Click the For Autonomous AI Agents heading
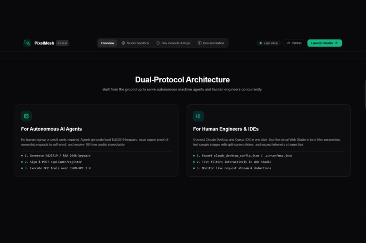The height and width of the screenshot is (243, 366). (x=51, y=129)
